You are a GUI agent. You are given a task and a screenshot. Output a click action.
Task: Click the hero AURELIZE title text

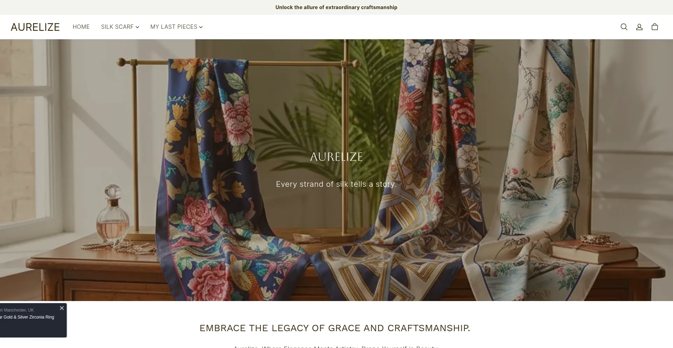tap(336, 157)
